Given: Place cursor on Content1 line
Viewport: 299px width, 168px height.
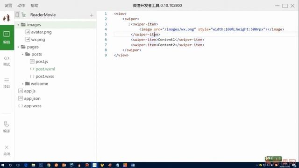Looking at the screenshot, I should (x=167, y=40).
